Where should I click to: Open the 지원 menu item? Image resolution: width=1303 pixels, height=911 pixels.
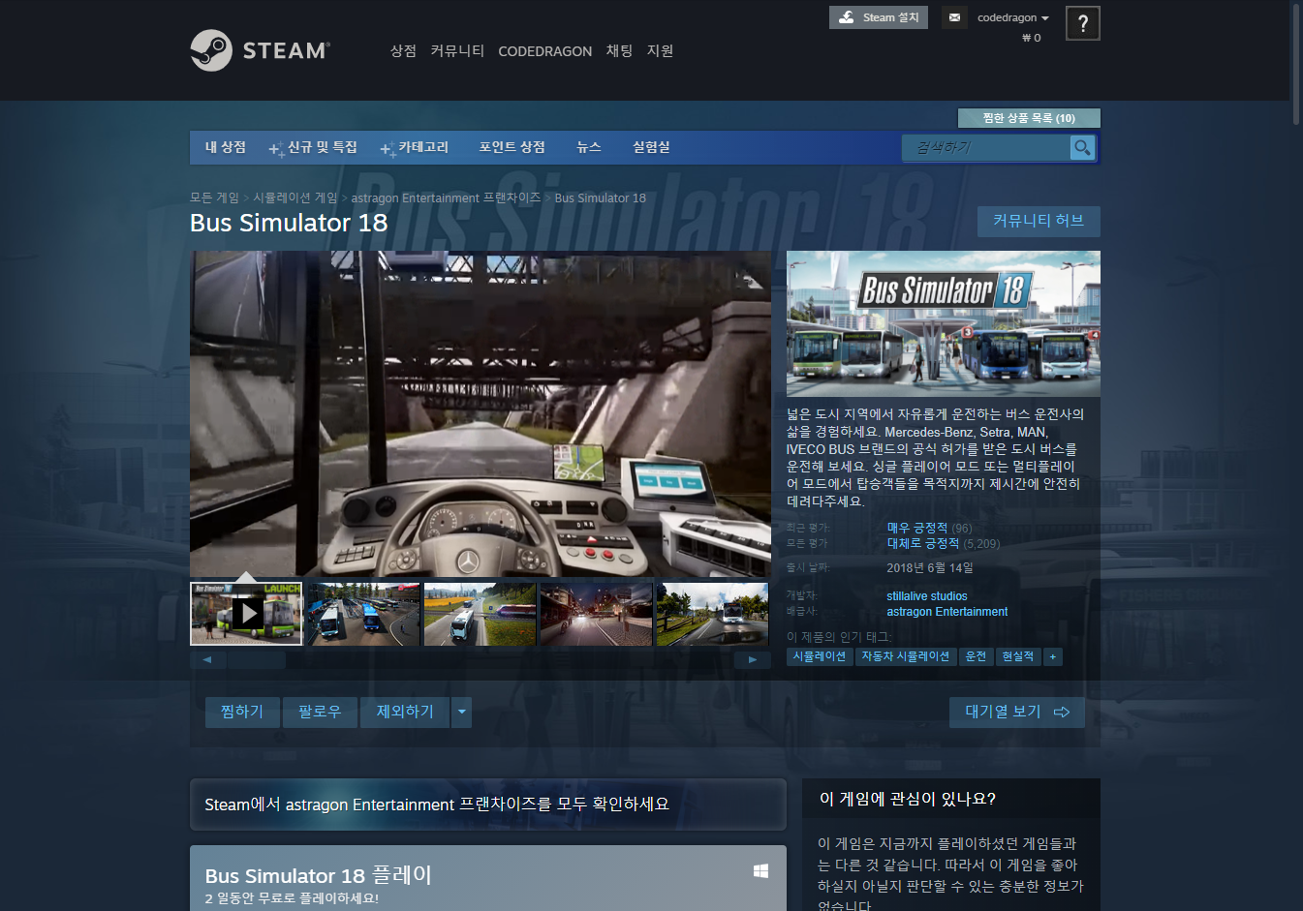pos(660,50)
